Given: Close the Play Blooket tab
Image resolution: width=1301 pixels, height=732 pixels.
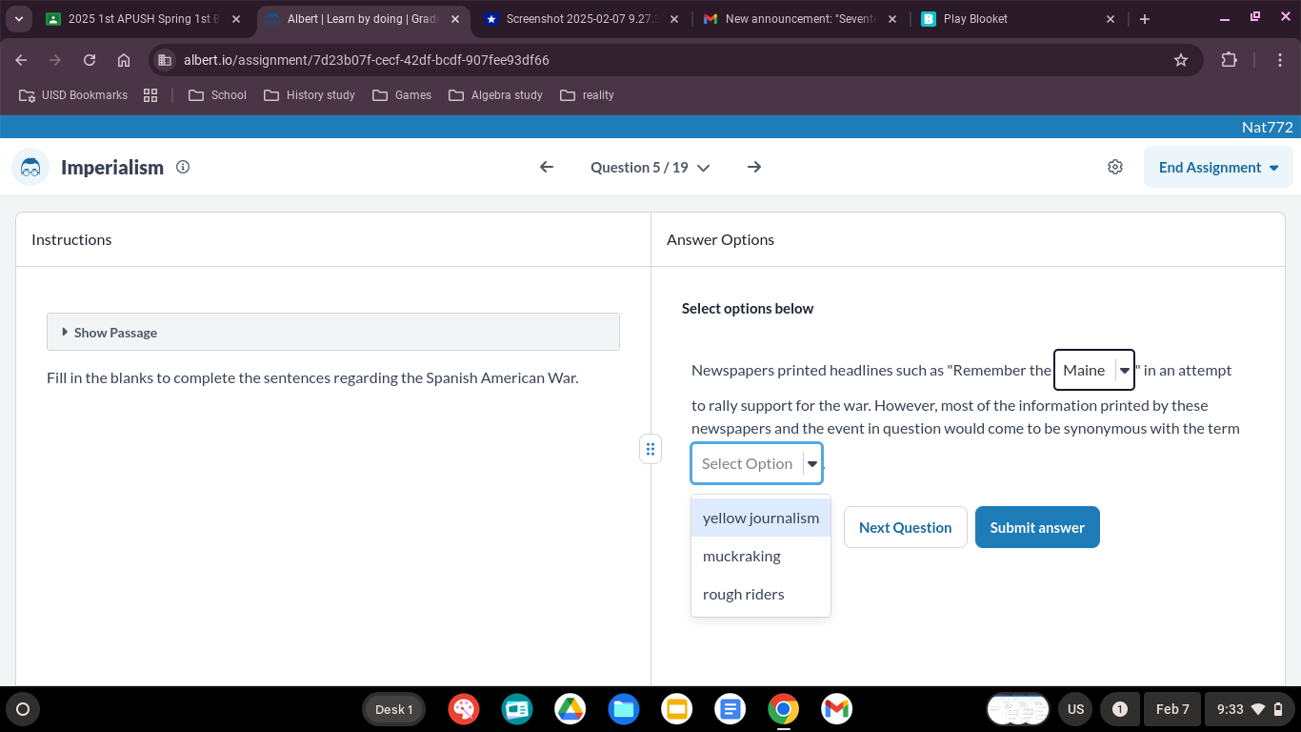Looking at the screenshot, I should (x=1111, y=19).
